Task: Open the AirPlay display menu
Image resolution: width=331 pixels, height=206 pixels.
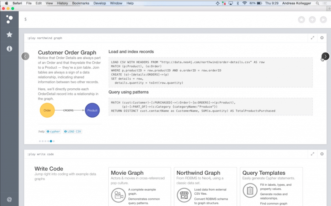Action: tap(231, 3)
